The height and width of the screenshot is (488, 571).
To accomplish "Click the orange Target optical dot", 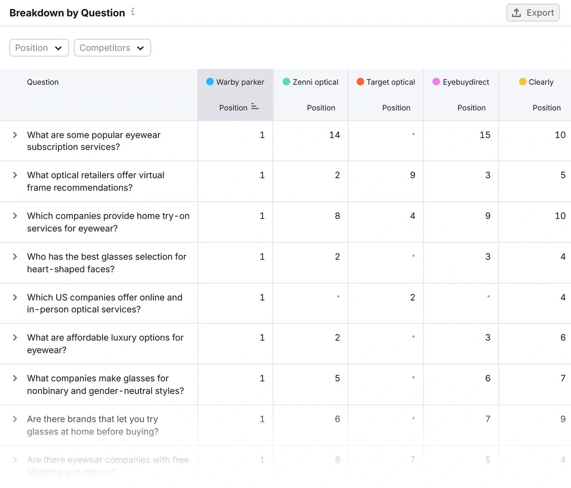I will point(360,81).
